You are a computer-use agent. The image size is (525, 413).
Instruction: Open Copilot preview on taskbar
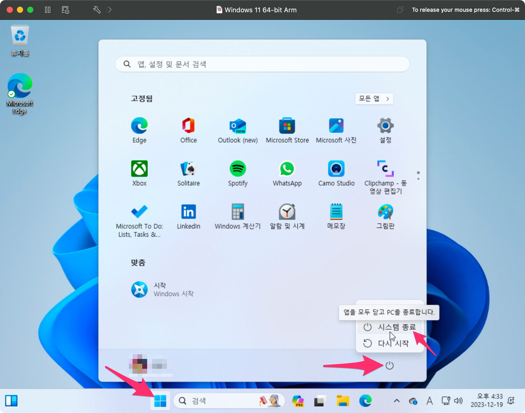point(298,401)
